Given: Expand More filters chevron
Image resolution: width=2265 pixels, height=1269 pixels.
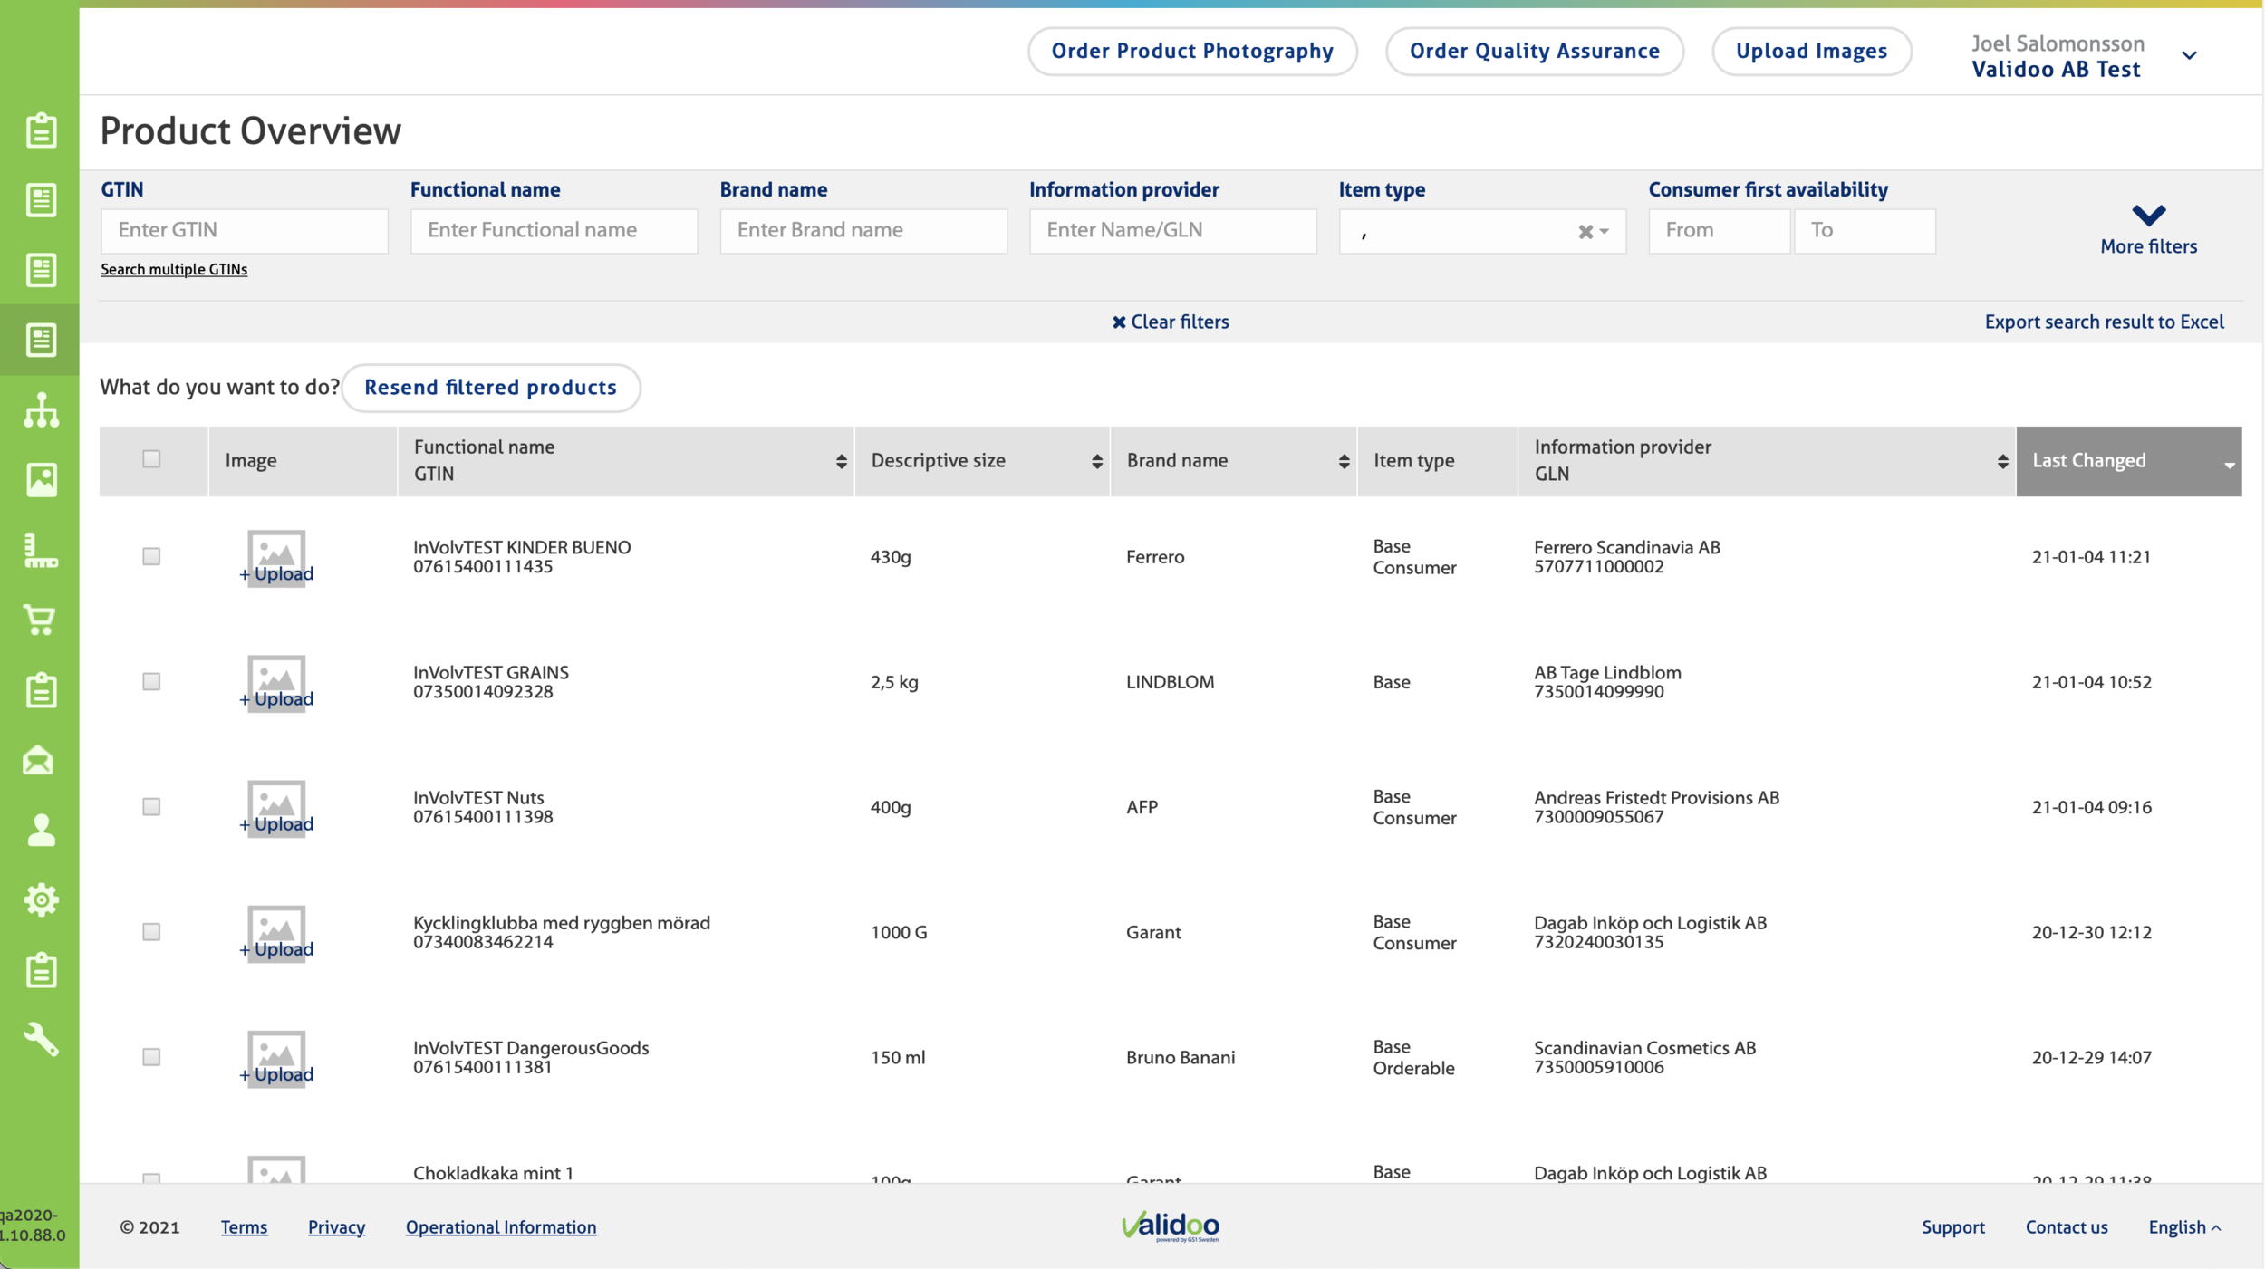Looking at the screenshot, I should pyautogui.click(x=2148, y=216).
